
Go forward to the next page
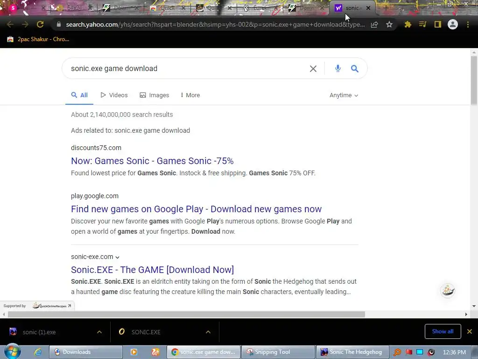click(x=25, y=24)
